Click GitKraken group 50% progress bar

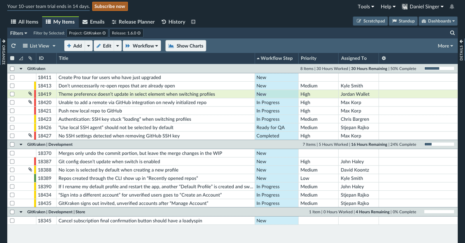point(439,68)
